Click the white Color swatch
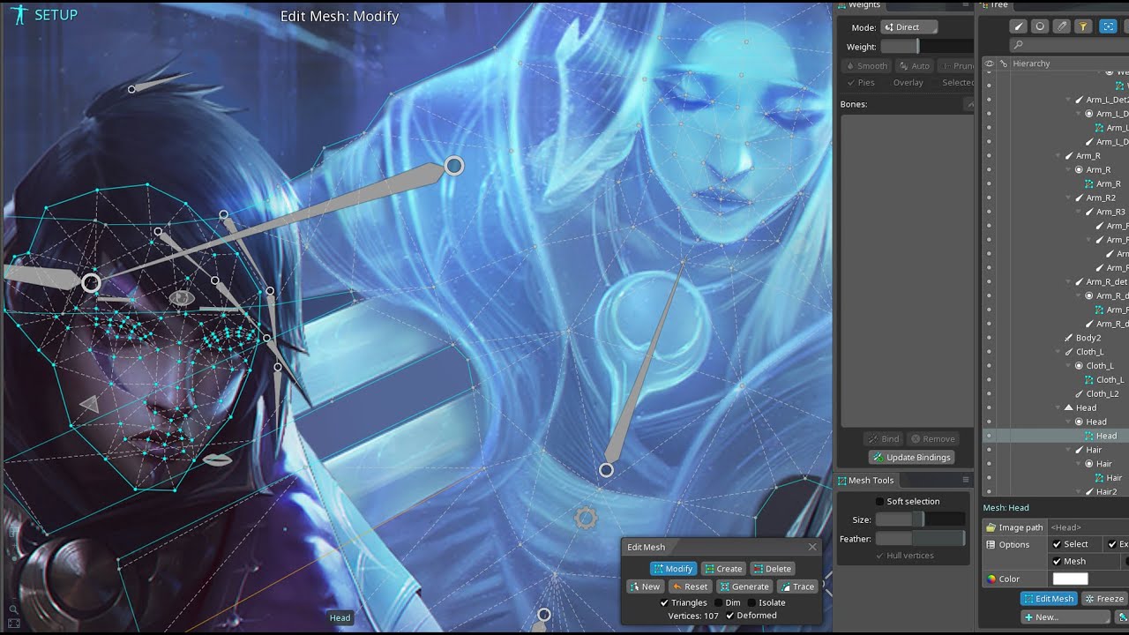Image resolution: width=1129 pixels, height=635 pixels. pos(1070,579)
